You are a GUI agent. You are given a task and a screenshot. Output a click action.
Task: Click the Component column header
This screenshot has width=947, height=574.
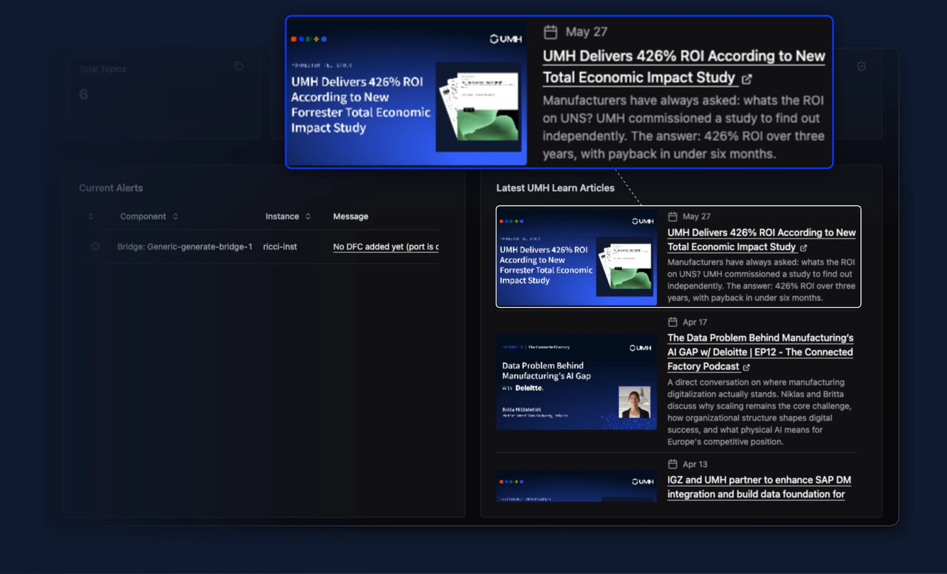point(143,216)
